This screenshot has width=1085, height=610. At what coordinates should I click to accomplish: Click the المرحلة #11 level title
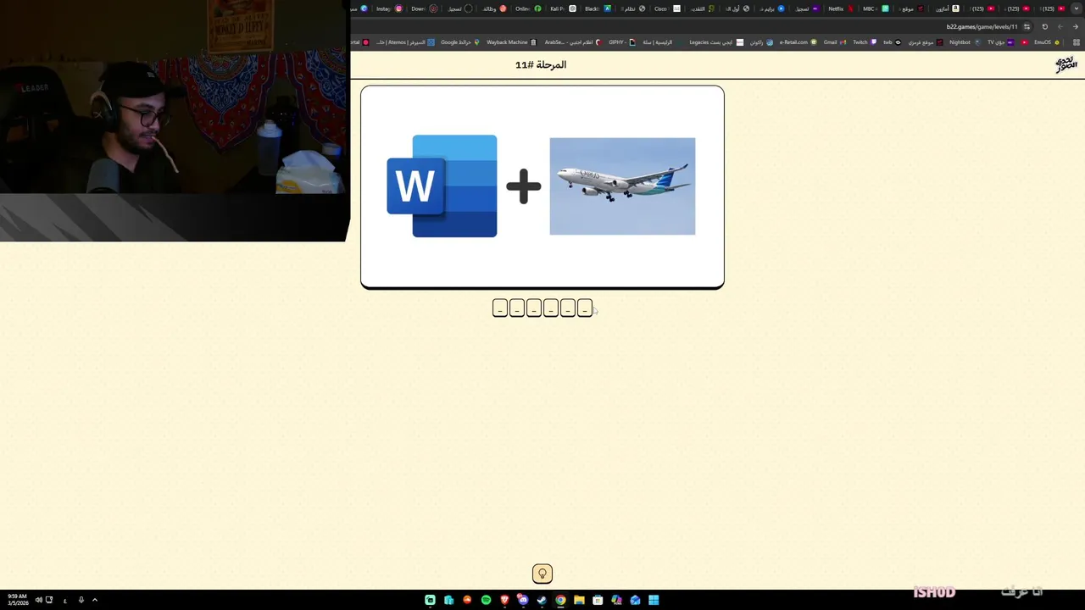click(x=541, y=64)
